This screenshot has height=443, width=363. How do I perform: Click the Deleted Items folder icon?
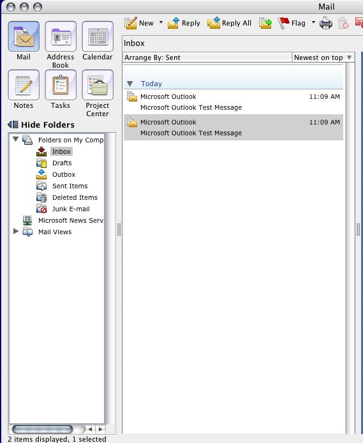pyautogui.click(x=41, y=197)
